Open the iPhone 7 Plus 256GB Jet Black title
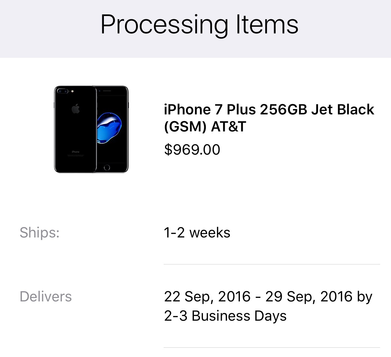 269,110
